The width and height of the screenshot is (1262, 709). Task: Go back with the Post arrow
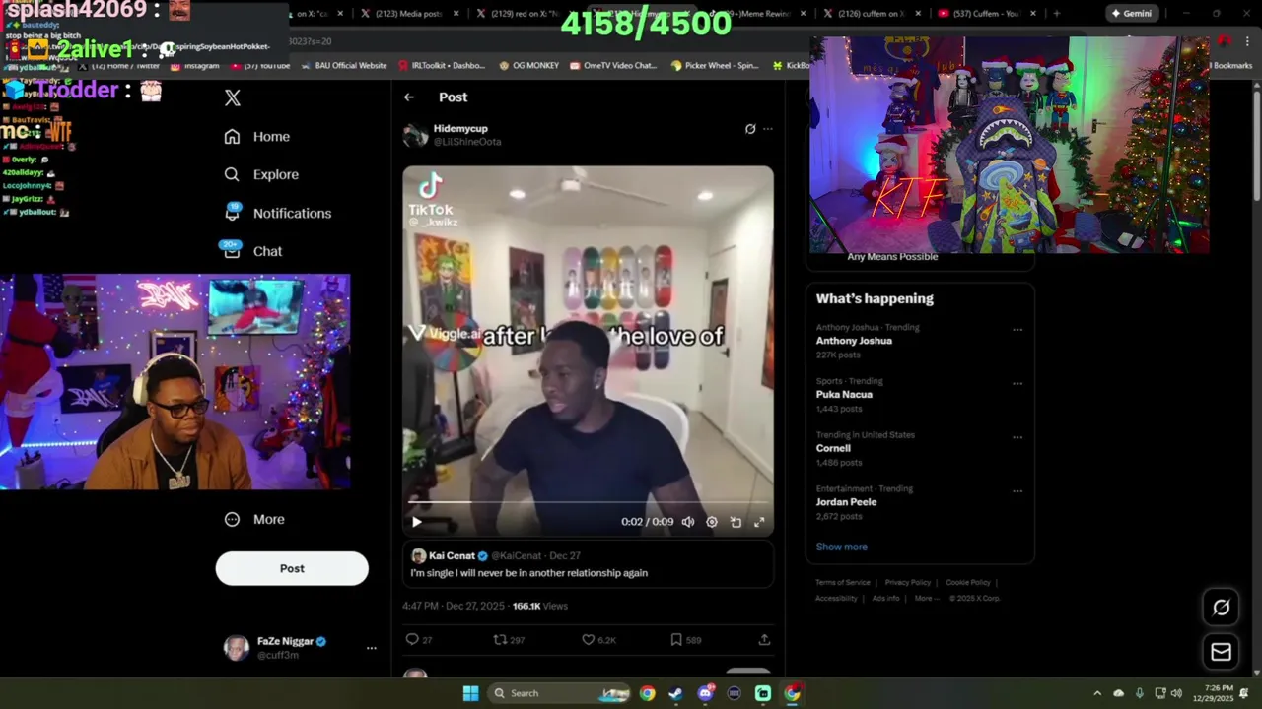[409, 97]
